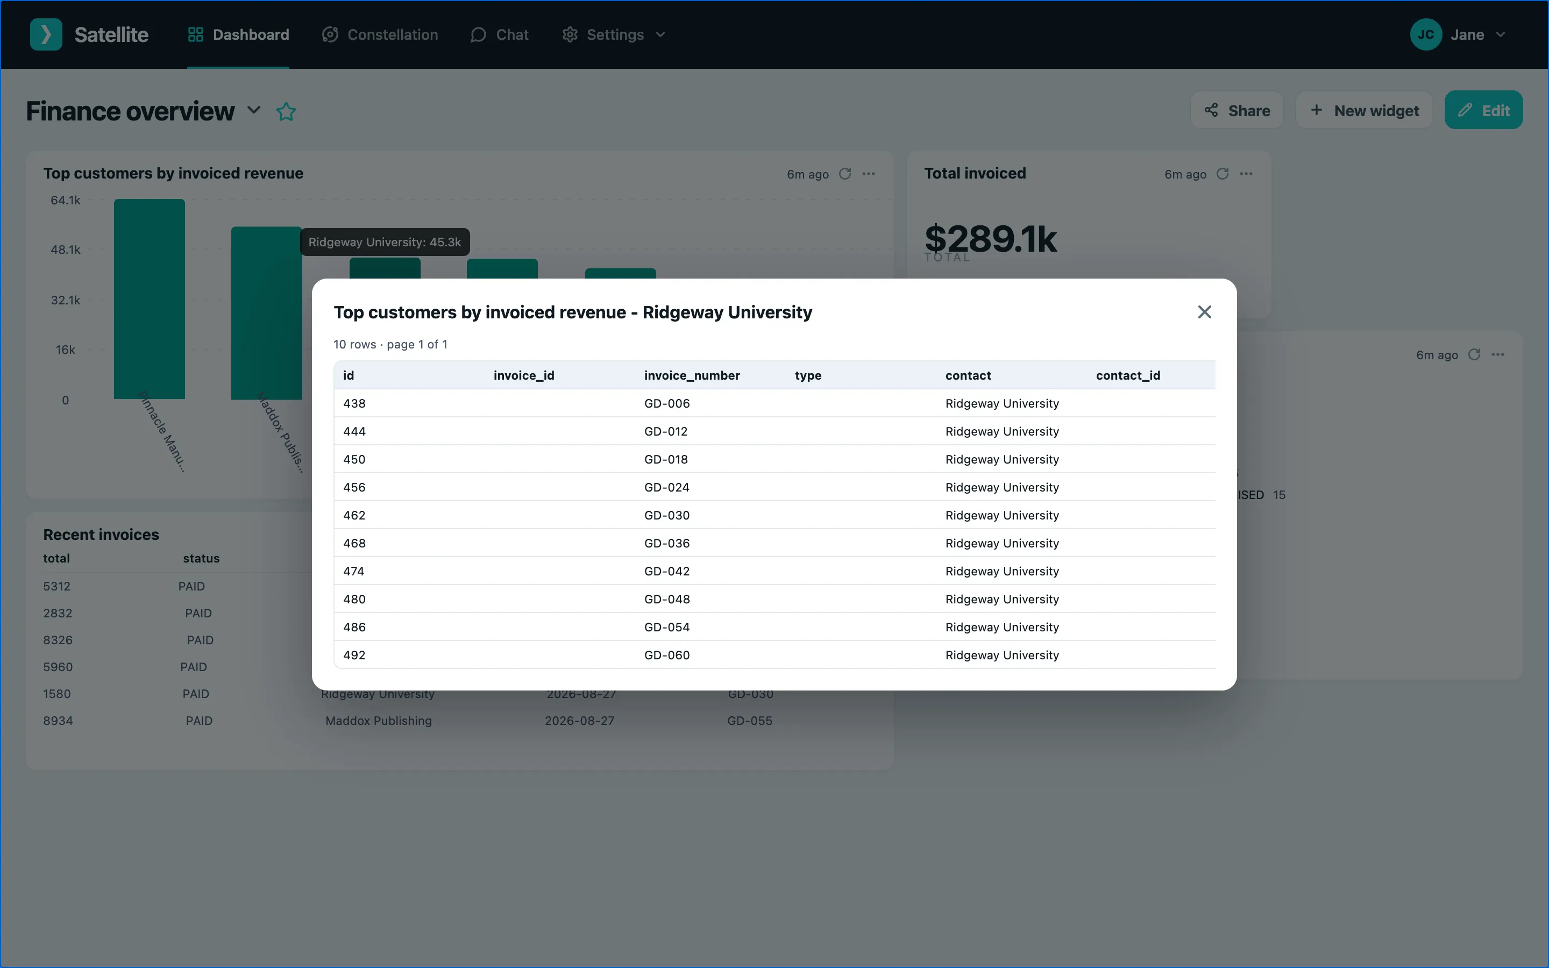Select row with id 468
Screen dimensions: 1549x968
click(774, 544)
